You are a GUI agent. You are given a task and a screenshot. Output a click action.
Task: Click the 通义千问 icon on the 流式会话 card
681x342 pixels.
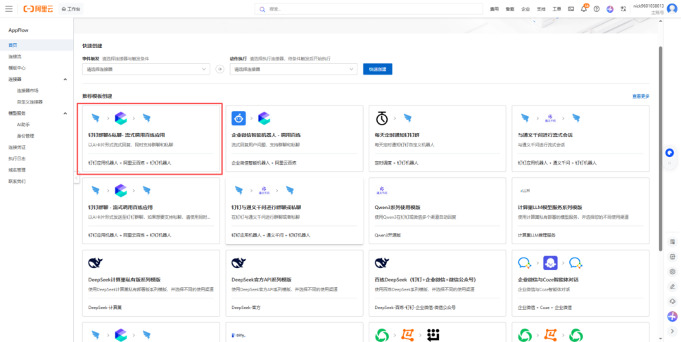click(550, 118)
